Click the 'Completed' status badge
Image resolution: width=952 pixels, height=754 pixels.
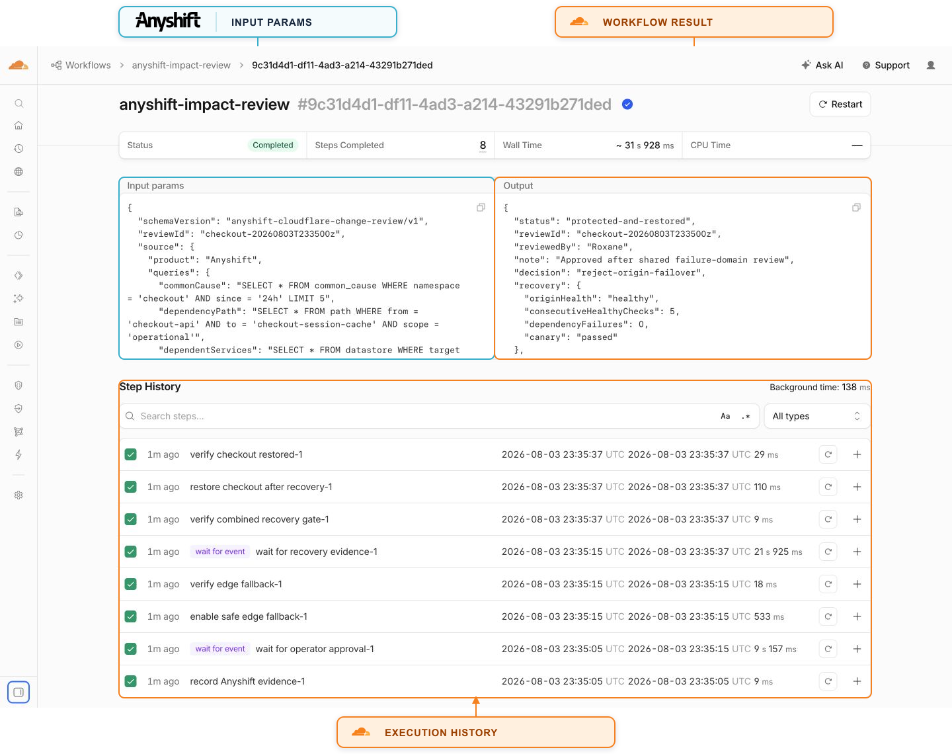(x=272, y=145)
